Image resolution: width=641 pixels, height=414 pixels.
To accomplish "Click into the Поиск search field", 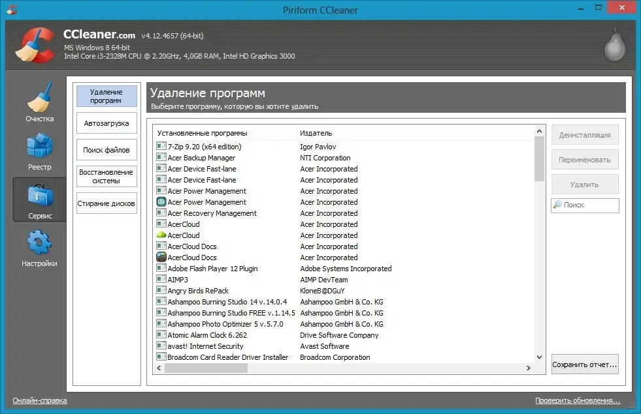I will [x=585, y=205].
